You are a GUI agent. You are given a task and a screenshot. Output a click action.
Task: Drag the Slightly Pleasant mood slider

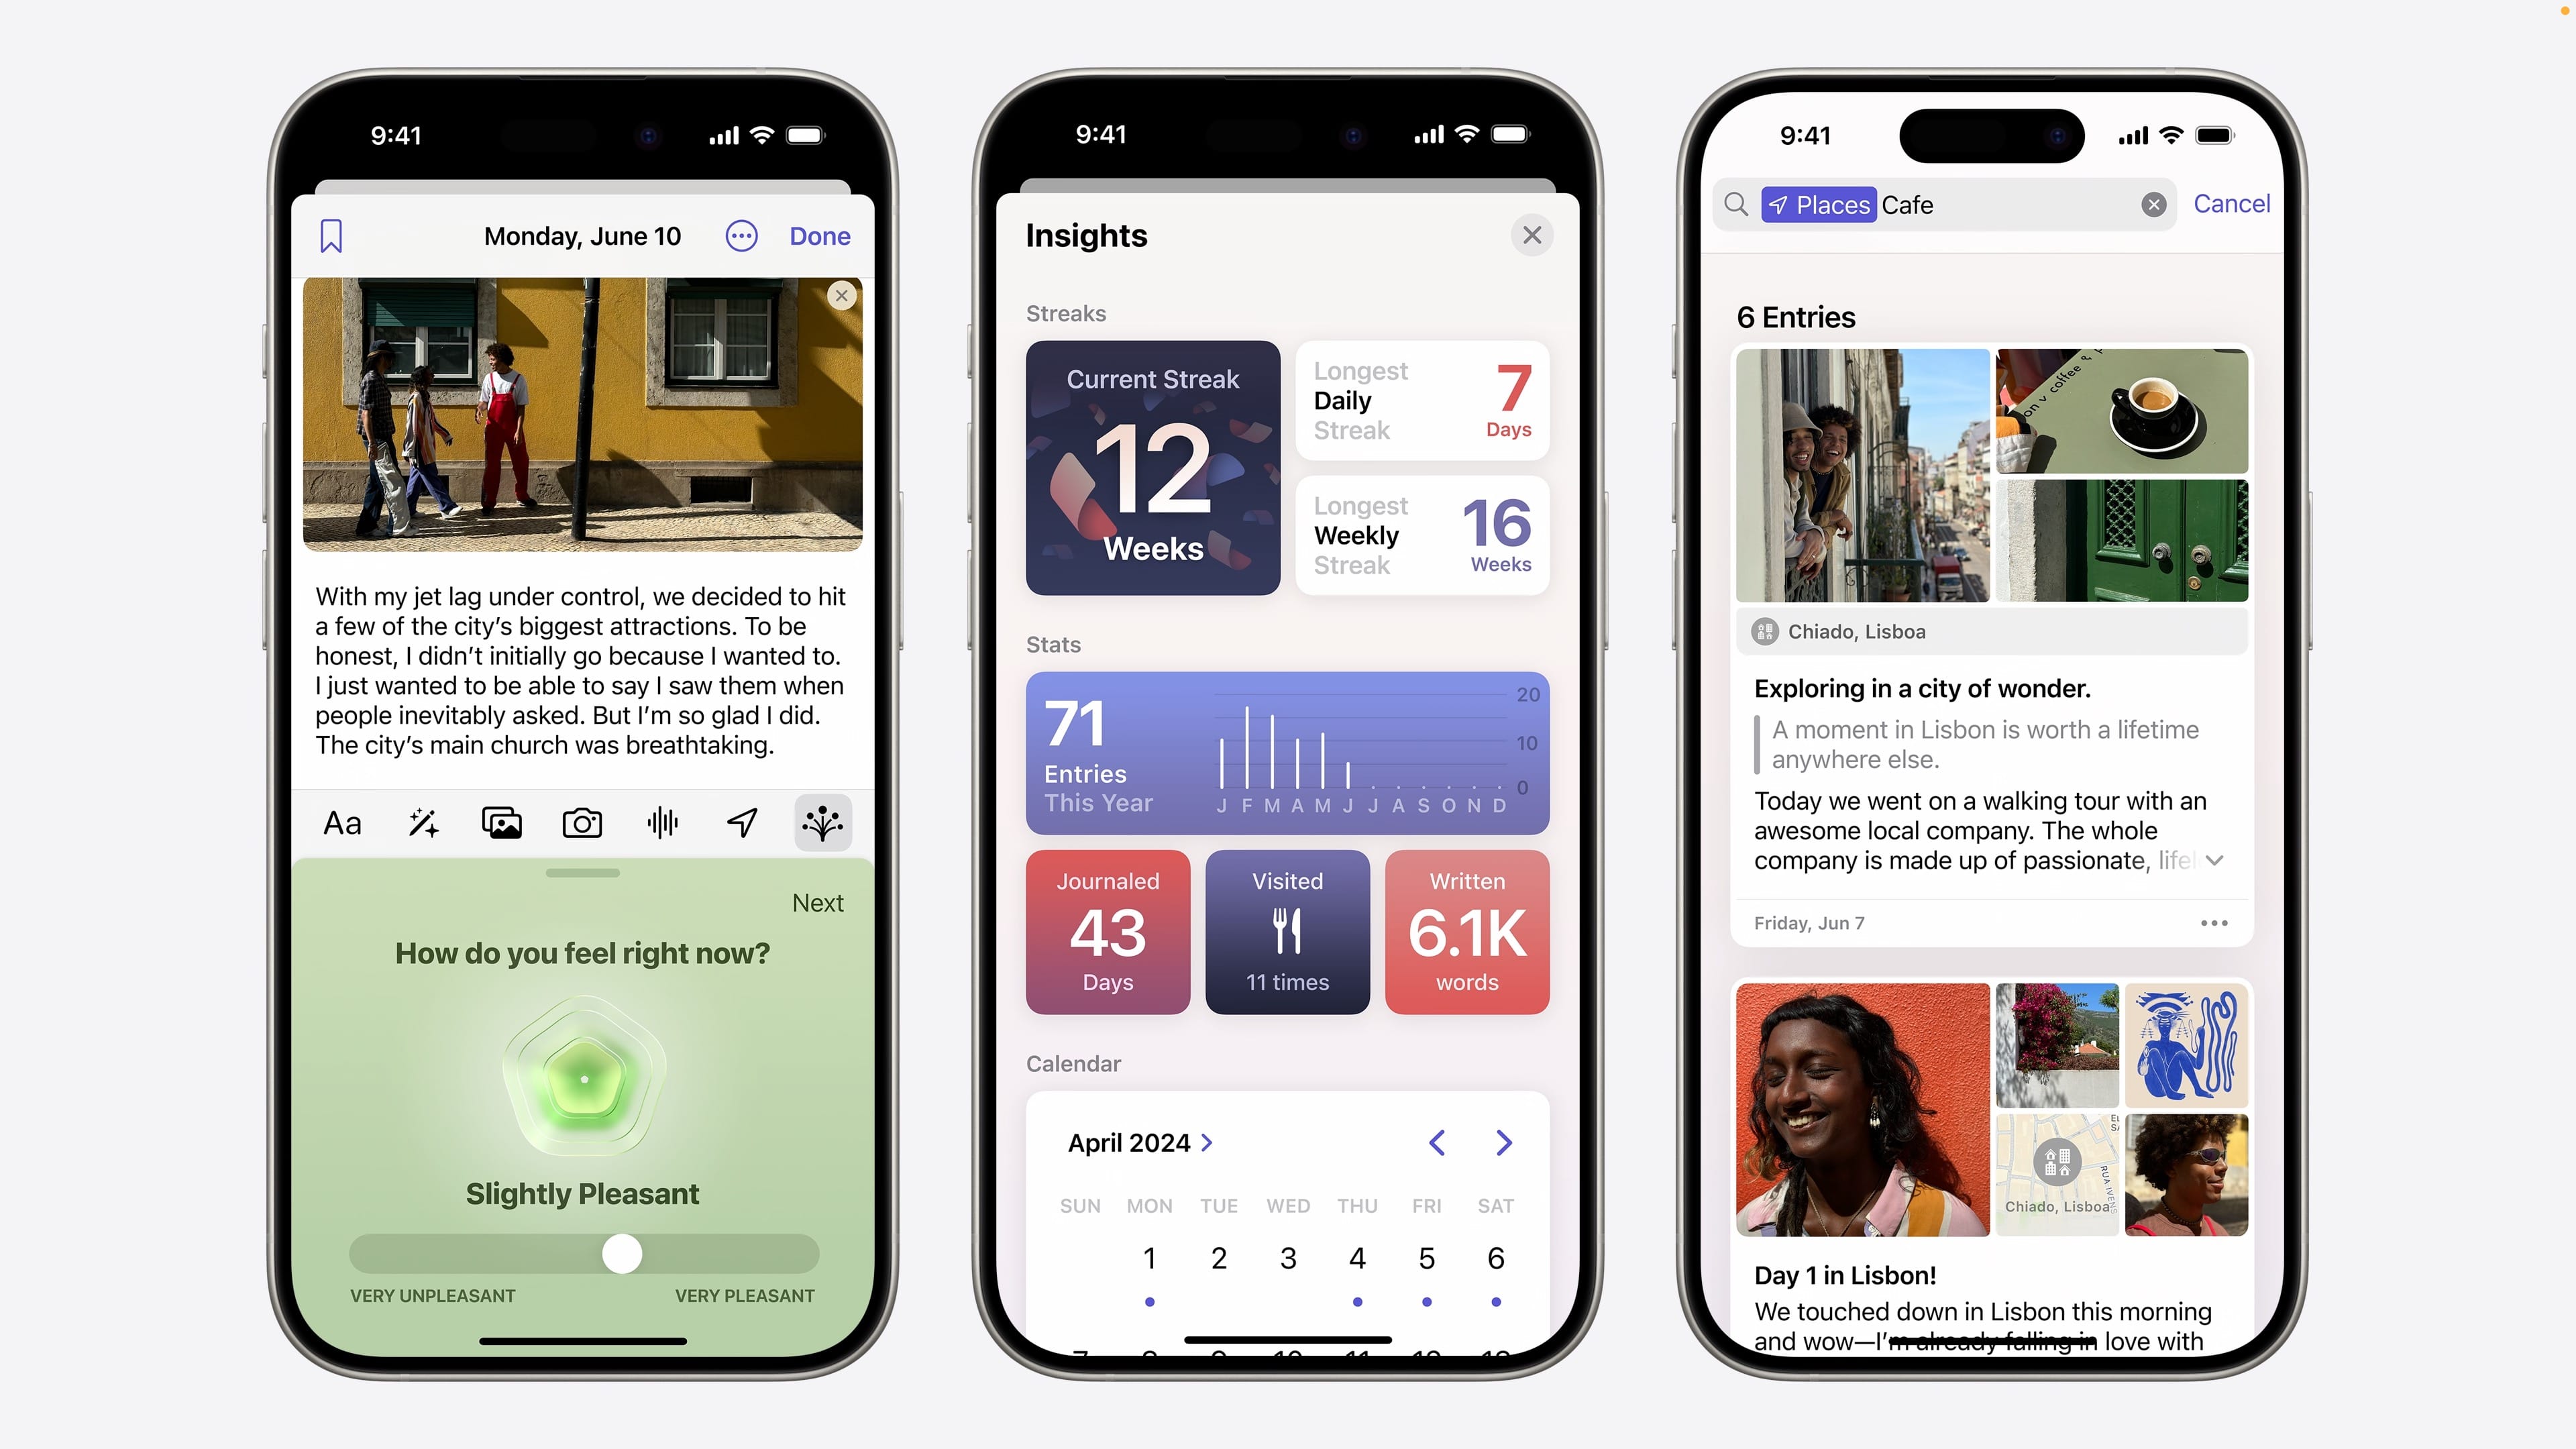click(621, 1252)
